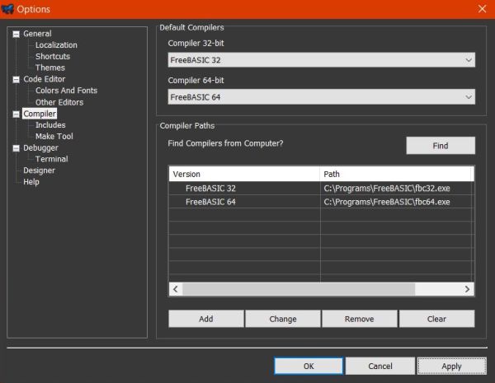The height and width of the screenshot is (383, 495).
Task: Open the Compiler 64-bit dropdown
Action: click(x=322, y=97)
